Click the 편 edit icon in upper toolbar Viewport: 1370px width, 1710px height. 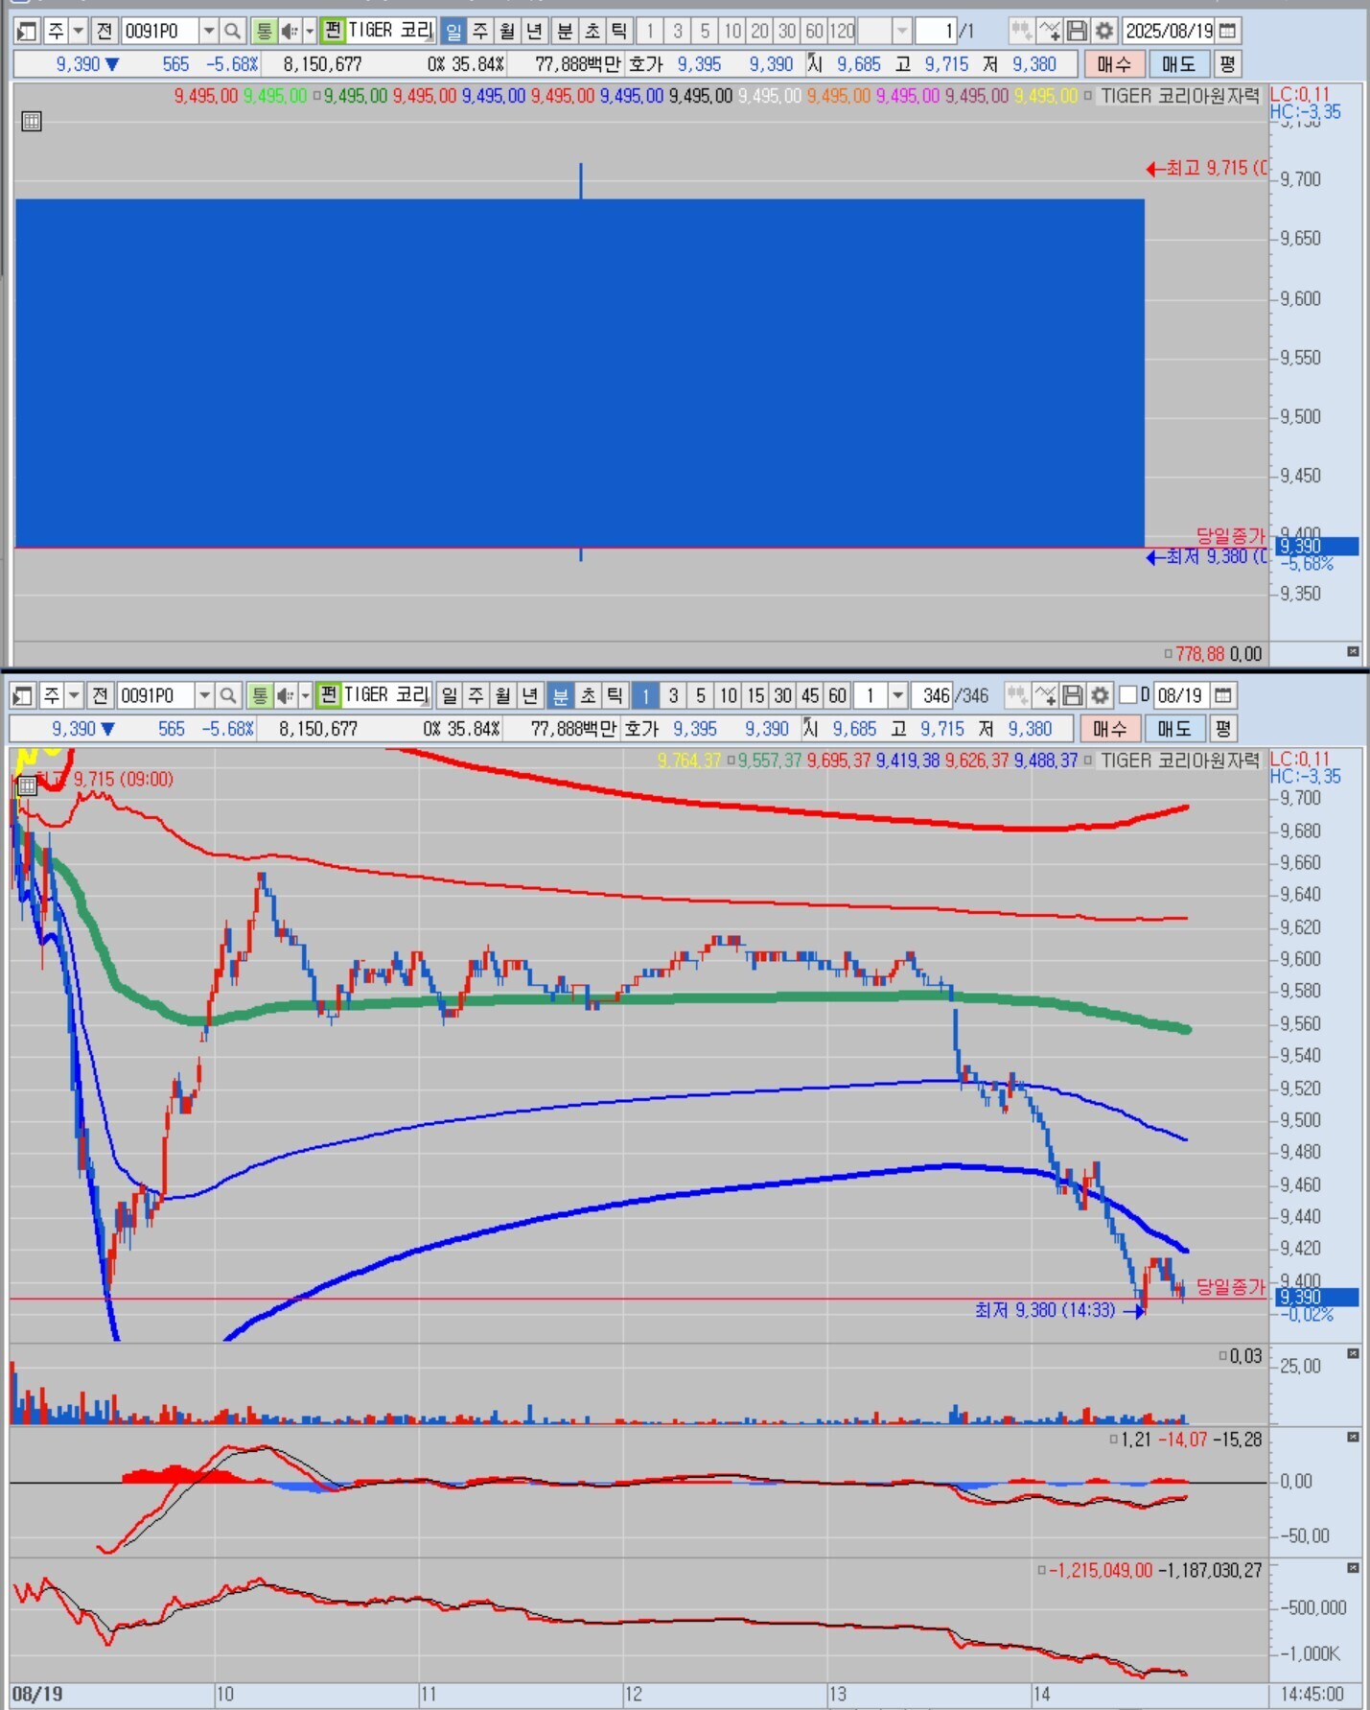coord(332,31)
